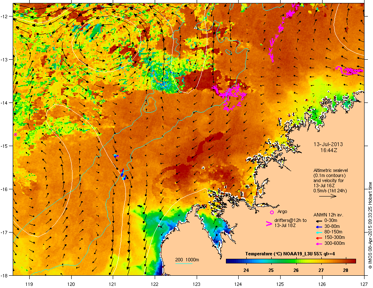Click the '-17' latitude axis label
The height and width of the screenshot is (288, 373).
pos(4,232)
